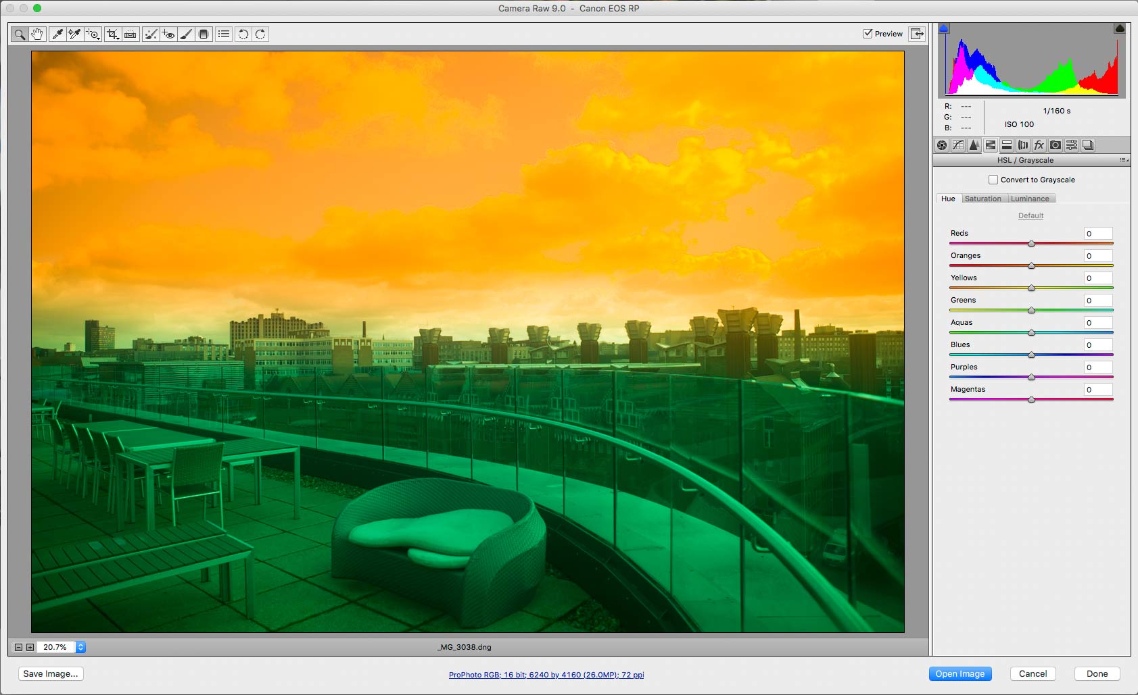This screenshot has height=695, width=1138.
Task: Click the Greens hue slider handle
Action: [x=1032, y=311]
